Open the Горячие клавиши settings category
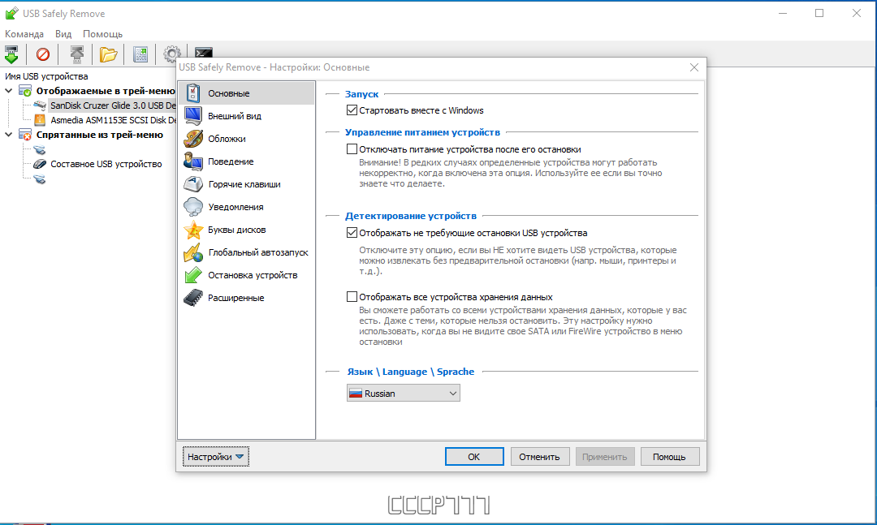This screenshot has height=525, width=877. (246, 184)
